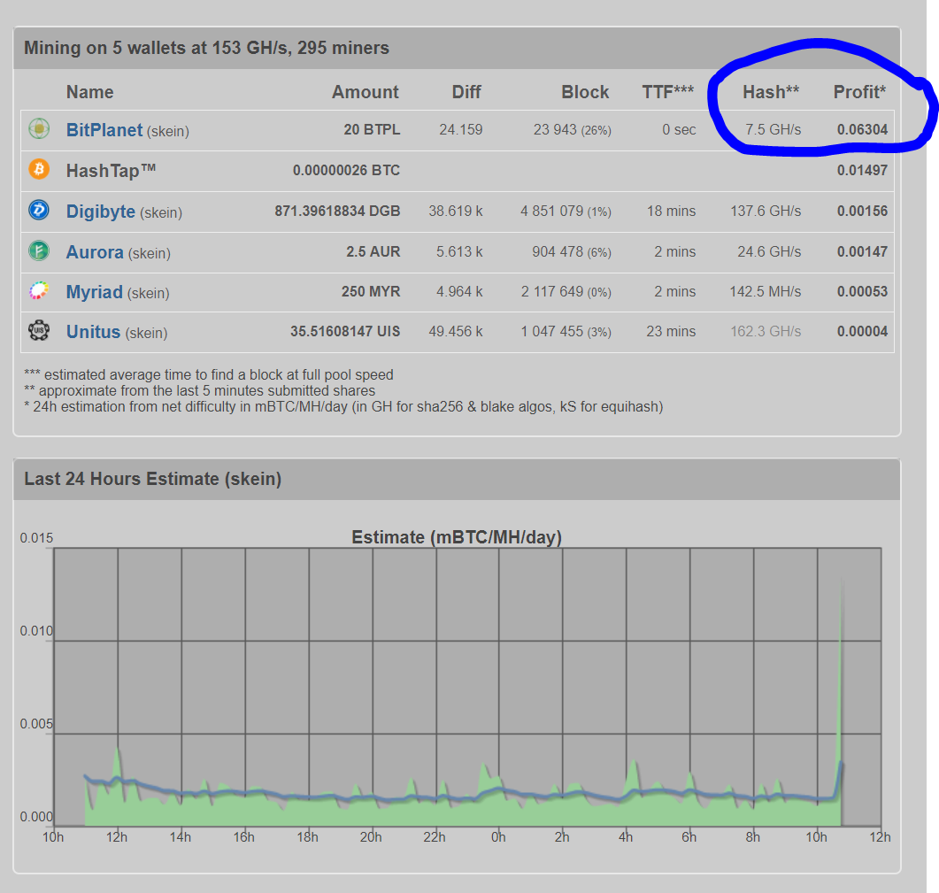The image size is (939, 893).
Task: Select the 250 MYR amount
Action: 371,292
